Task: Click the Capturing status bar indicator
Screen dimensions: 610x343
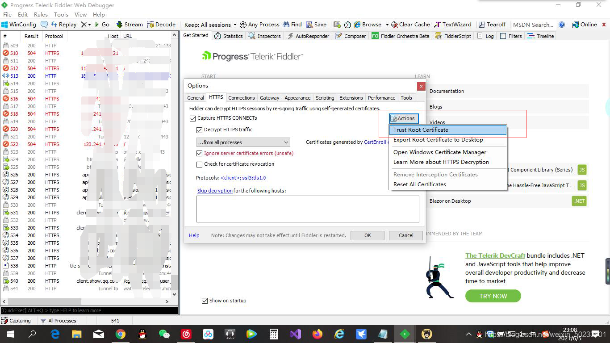Action: click(x=16, y=321)
